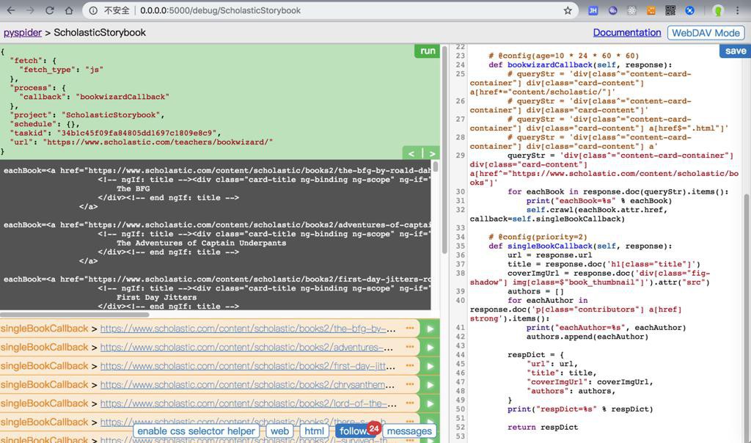Switch to the messages tab

coord(409,431)
